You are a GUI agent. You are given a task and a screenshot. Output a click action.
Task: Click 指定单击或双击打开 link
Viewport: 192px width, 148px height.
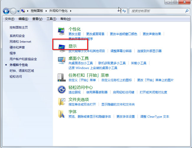[x=82, y=104]
